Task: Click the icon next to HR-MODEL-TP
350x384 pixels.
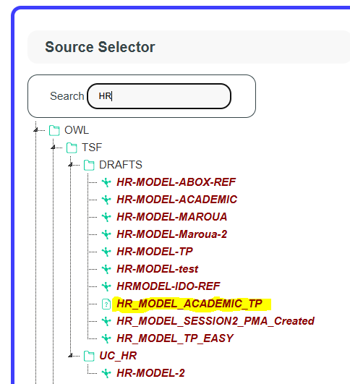Action: (x=106, y=252)
